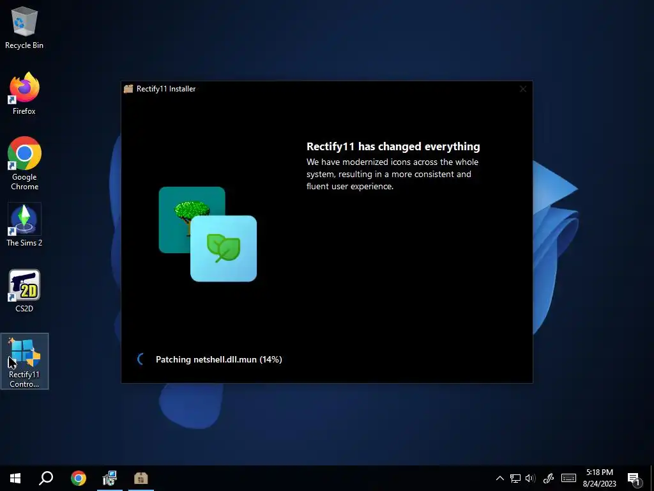
Task: Select the Recycle Bin desktop icon
Action: tap(24, 28)
